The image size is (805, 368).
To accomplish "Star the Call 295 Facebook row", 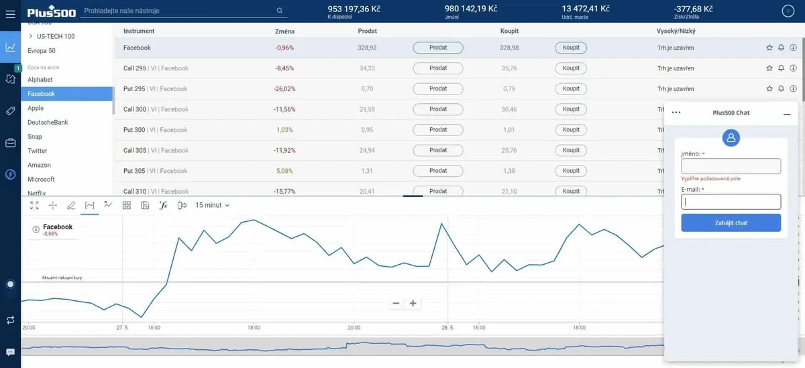I will coord(769,68).
